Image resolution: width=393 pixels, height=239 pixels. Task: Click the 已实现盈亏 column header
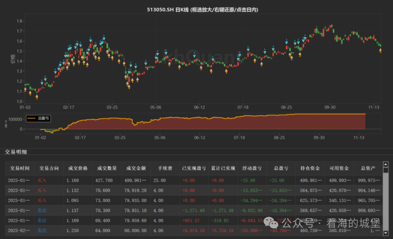click(x=194, y=168)
